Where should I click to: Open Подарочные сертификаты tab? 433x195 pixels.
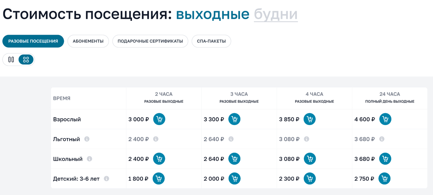[x=150, y=41]
